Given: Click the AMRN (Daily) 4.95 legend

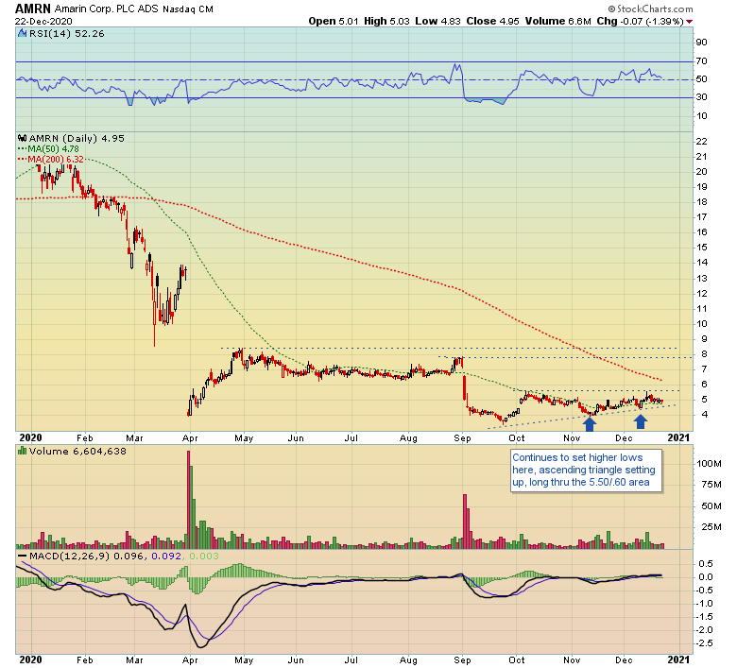Looking at the screenshot, I should tap(77, 138).
